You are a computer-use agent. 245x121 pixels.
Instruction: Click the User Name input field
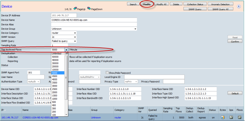36,77
